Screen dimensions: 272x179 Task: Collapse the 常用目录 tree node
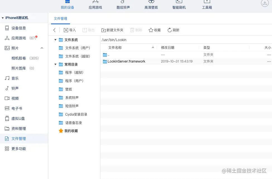click(x=55, y=65)
